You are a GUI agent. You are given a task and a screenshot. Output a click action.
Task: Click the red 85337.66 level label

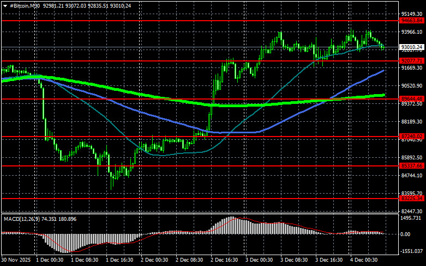coord(412,165)
